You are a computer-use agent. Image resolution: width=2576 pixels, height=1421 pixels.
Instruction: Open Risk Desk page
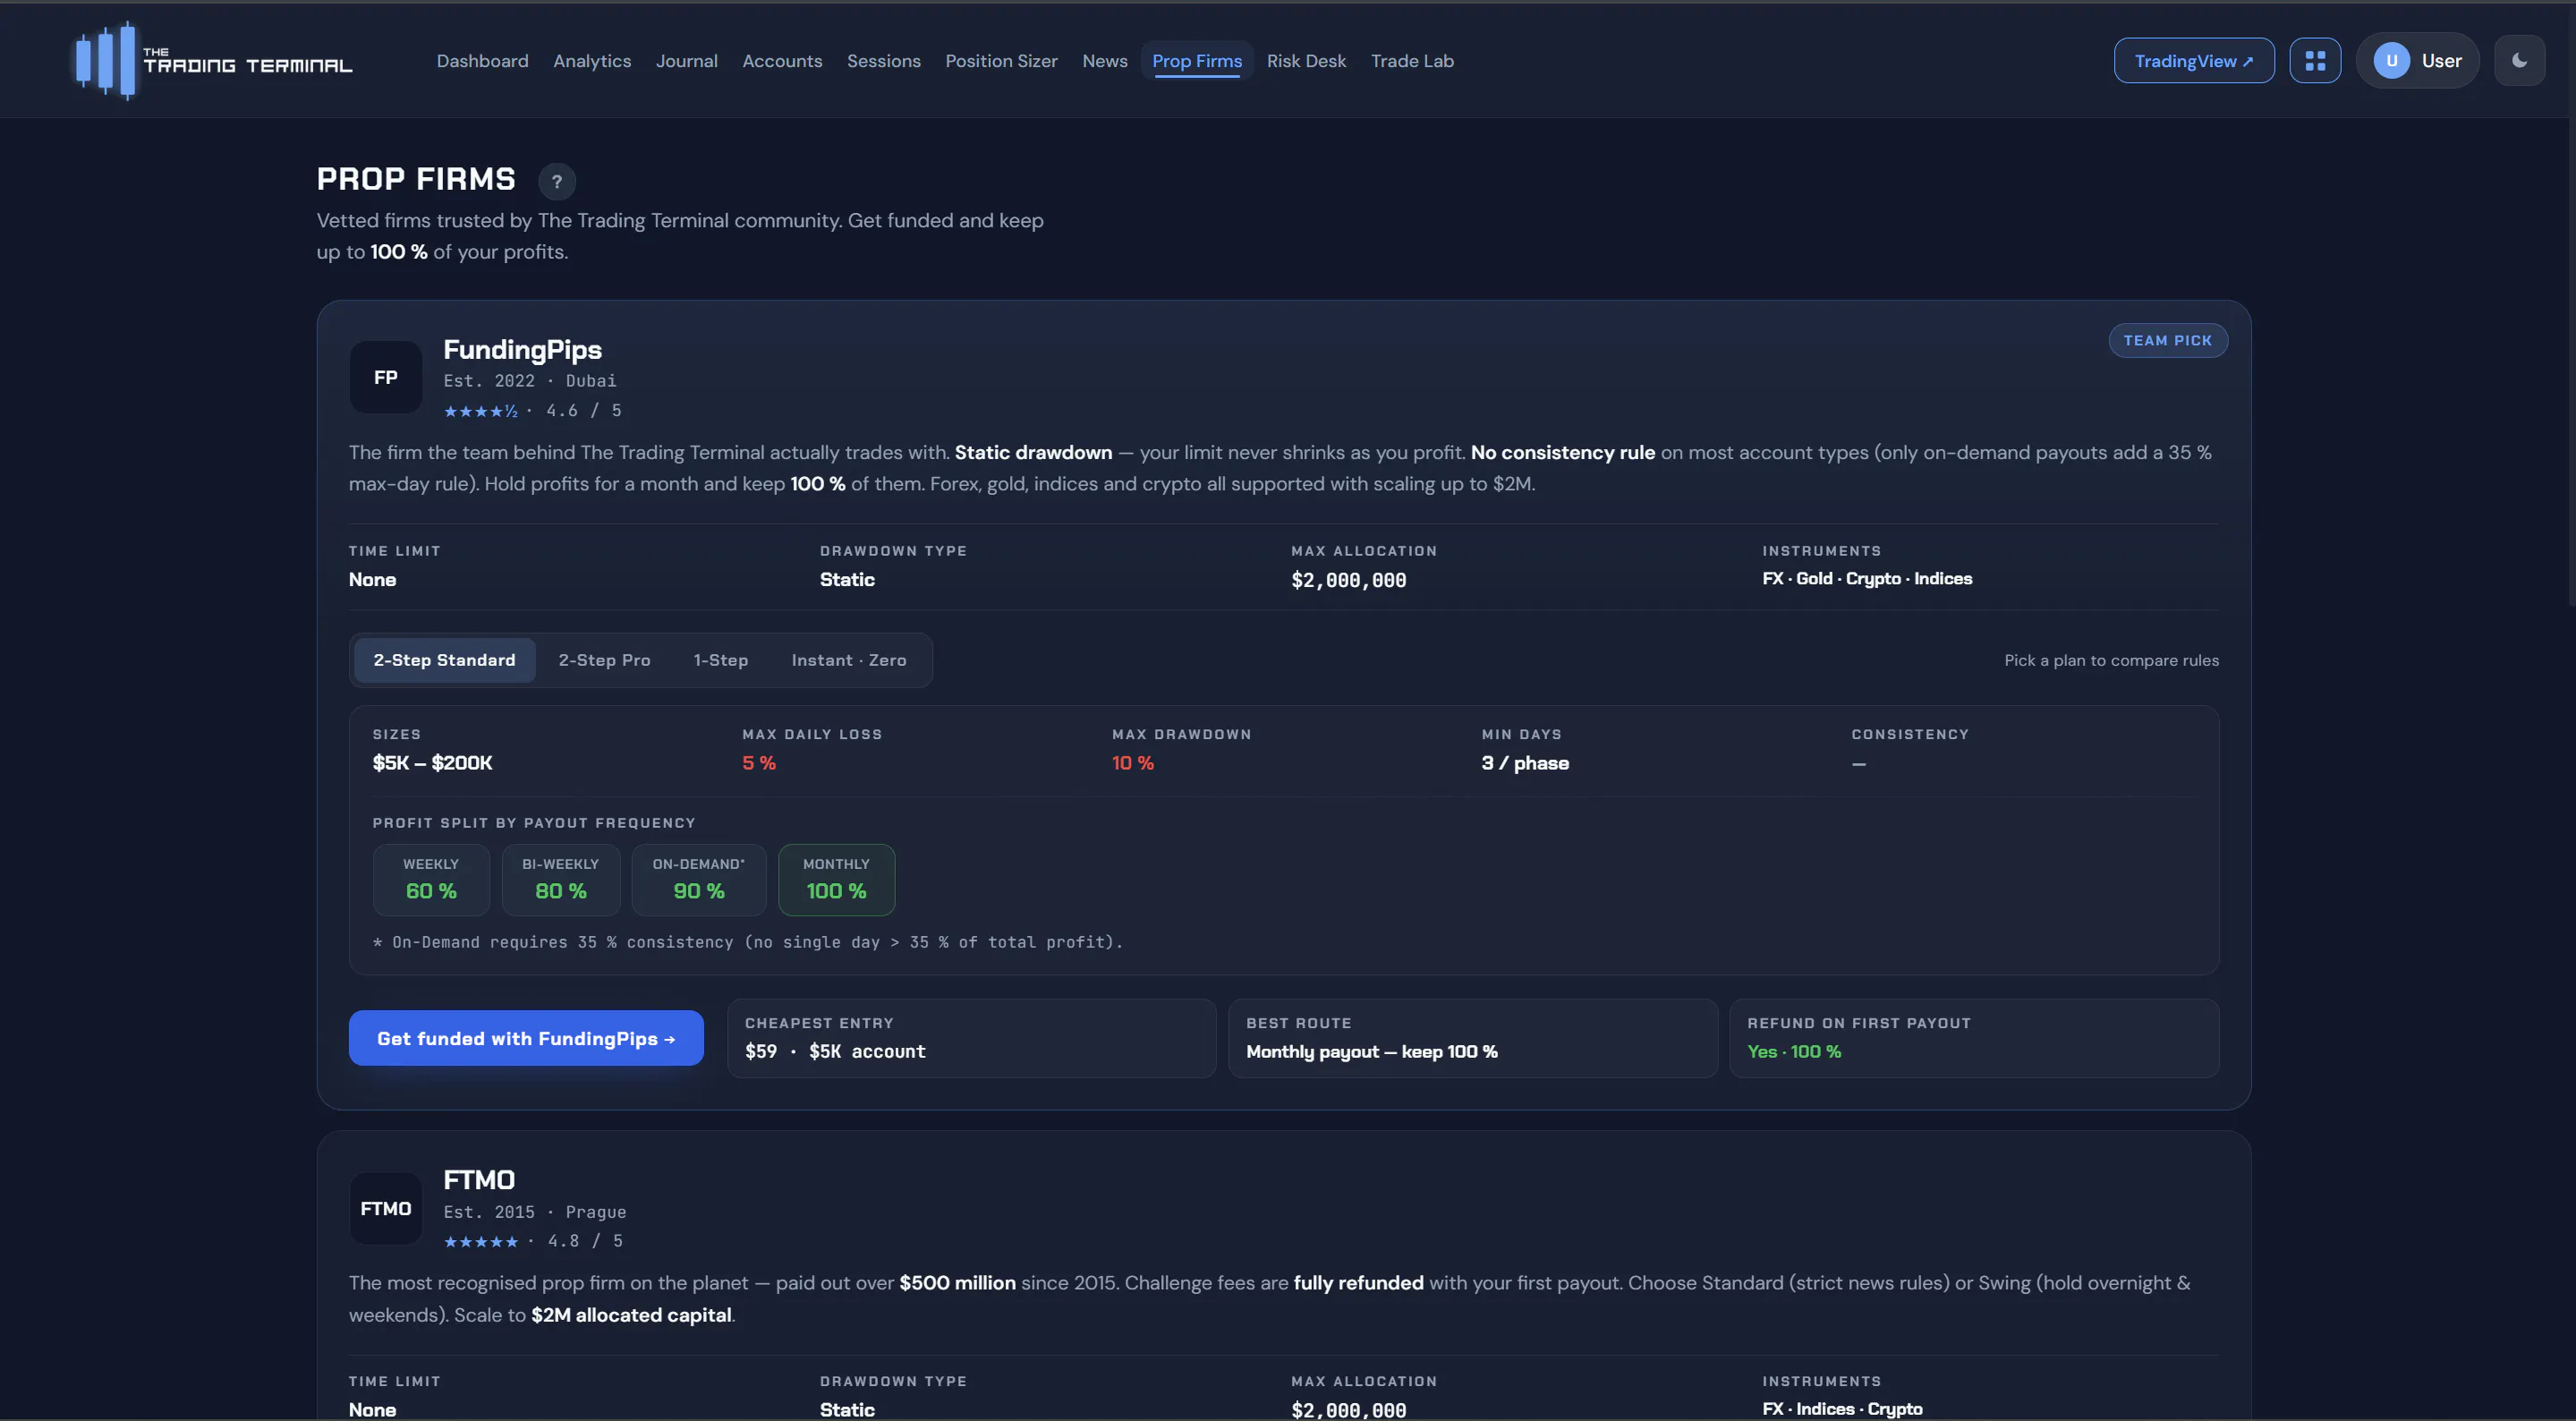coord(1306,61)
